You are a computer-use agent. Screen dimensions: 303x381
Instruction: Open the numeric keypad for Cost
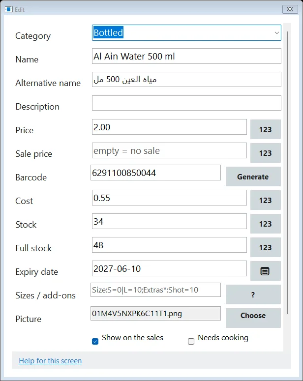266,200
